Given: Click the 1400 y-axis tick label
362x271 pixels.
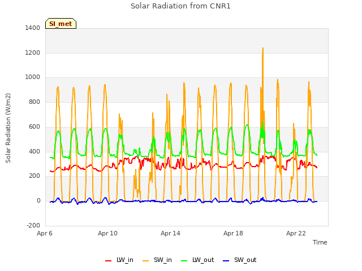Looking at the screenshot, I should [x=33, y=28].
